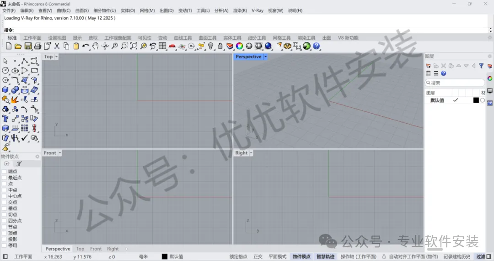The width and height of the screenshot is (494, 261).
Task: Click the layers 搜索 search field
Action: [x=455, y=83]
